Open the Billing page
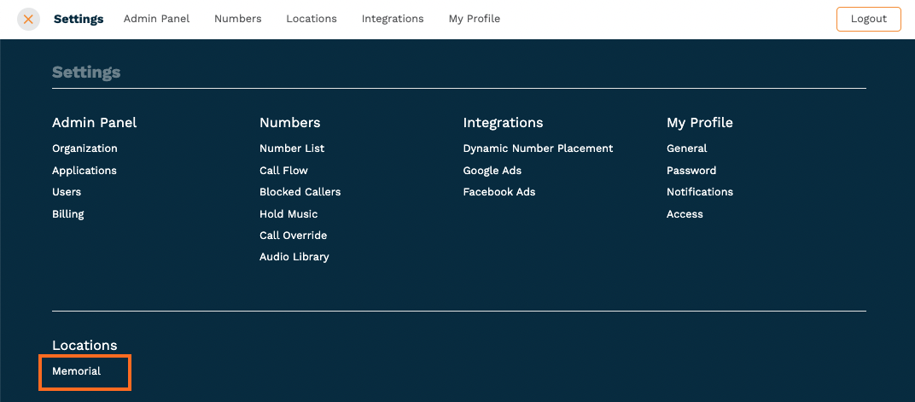Viewport: 915px width, 402px height. [67, 213]
